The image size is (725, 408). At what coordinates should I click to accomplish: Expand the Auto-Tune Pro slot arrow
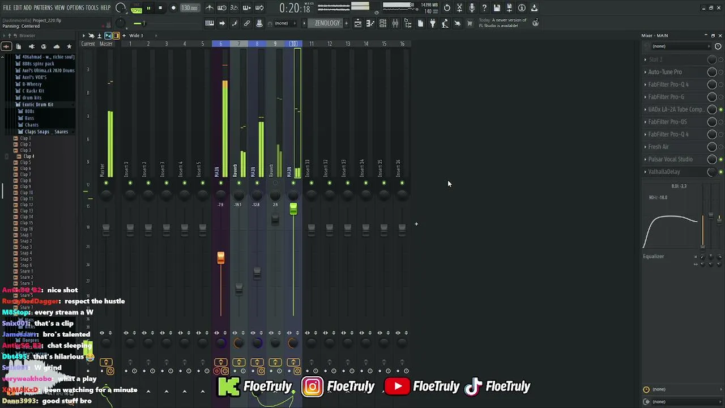point(645,72)
